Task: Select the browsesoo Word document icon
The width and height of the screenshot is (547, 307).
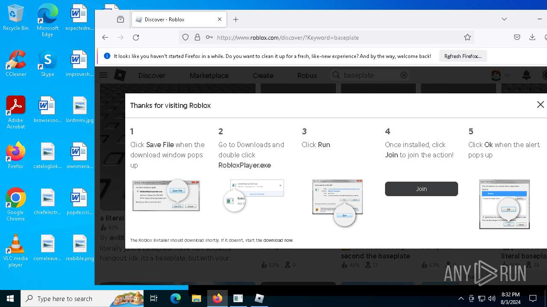Action: 47,109
